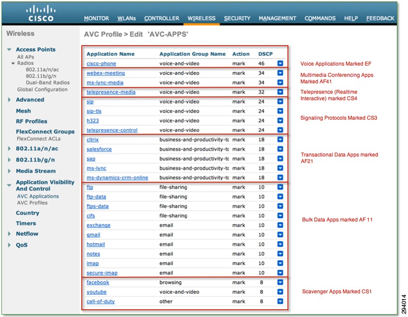Open FlexConnect ACLs in the sidebar
Image resolution: width=408 pixels, height=317 pixels.
[x=39, y=139]
